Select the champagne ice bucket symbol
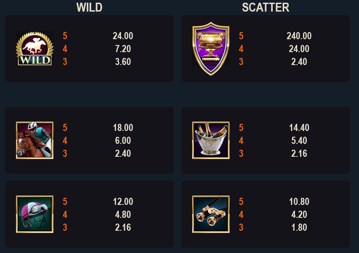359x253 pixels. 211,140
